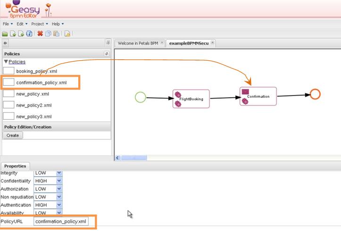The height and width of the screenshot is (231, 341).
Task: Click the green open folder toolbar icon
Action: click(5, 34)
